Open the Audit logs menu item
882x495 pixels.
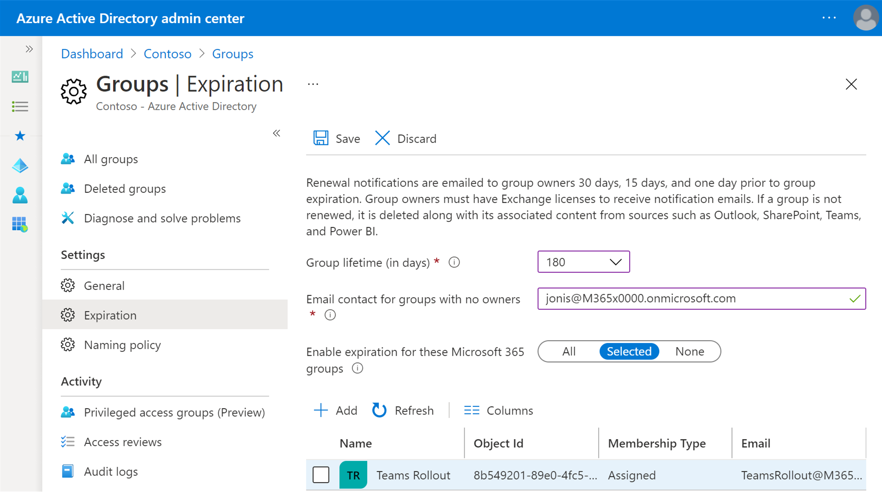click(111, 471)
